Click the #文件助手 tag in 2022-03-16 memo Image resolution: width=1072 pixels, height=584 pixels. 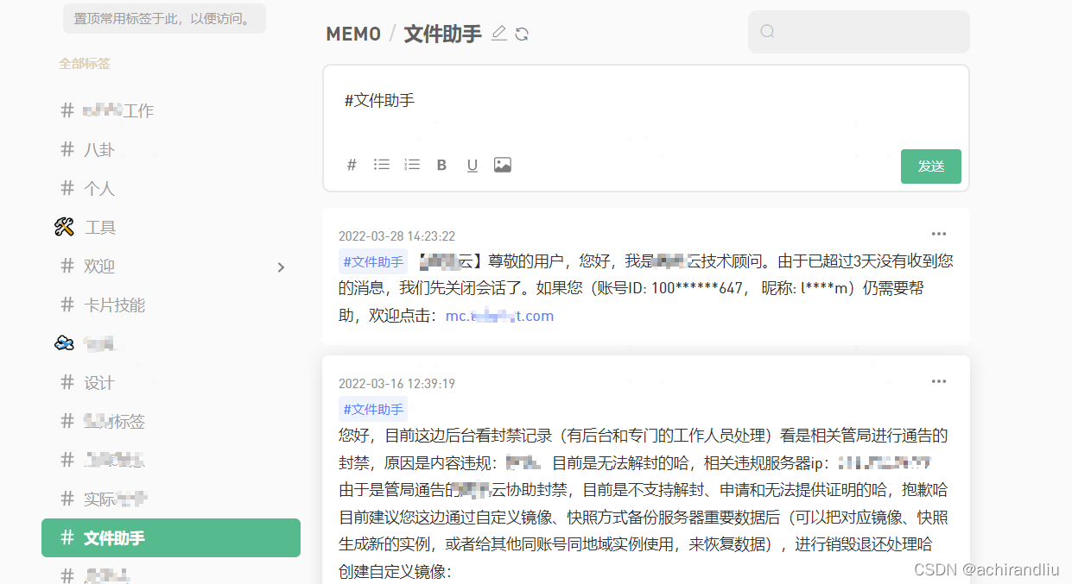[x=373, y=410]
